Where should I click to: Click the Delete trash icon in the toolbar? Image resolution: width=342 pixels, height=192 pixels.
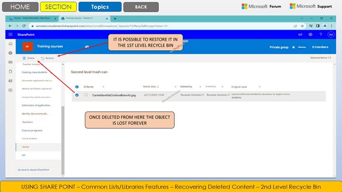tap(24, 58)
